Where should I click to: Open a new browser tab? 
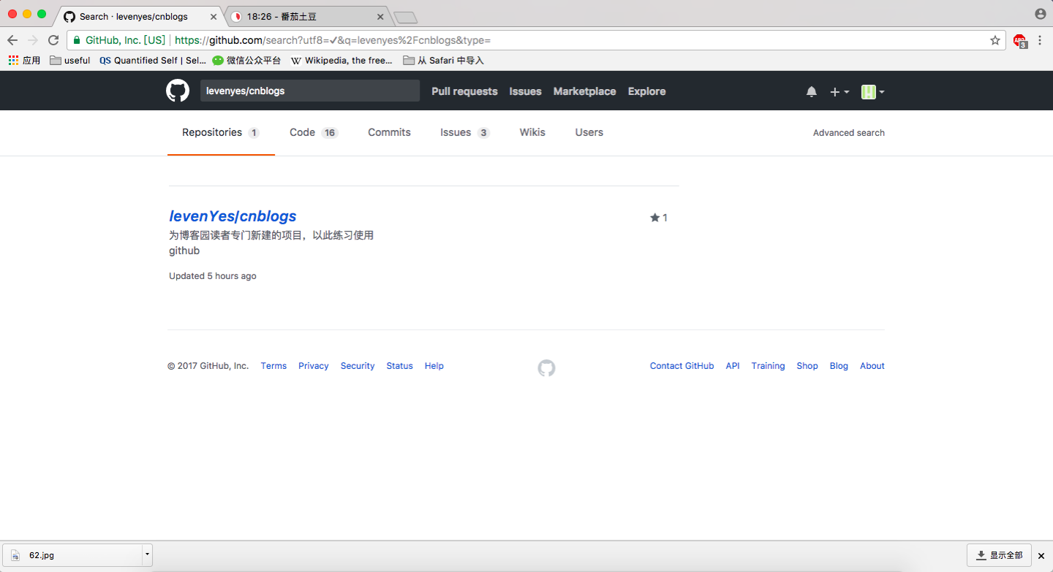click(405, 17)
